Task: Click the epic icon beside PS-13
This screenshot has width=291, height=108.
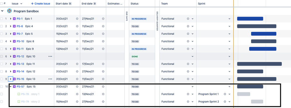Action: click(x=14, y=64)
